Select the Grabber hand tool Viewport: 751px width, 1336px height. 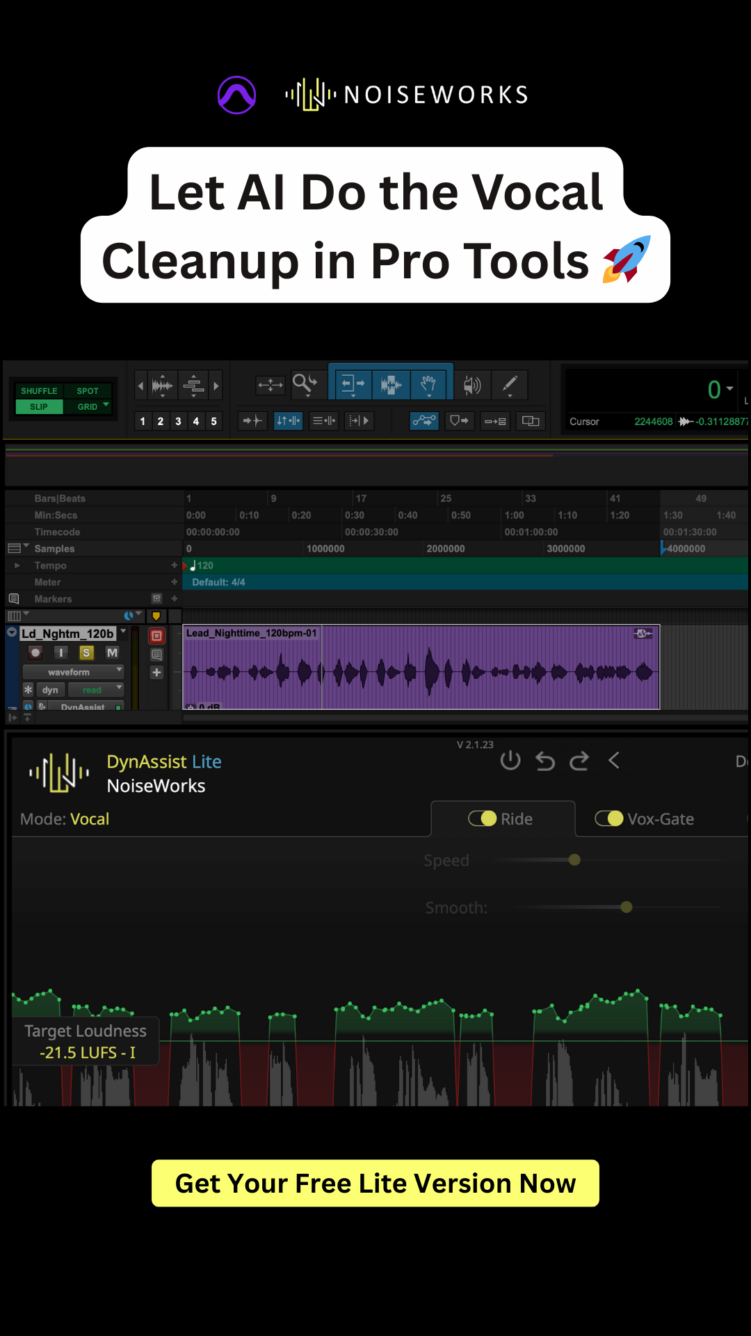tap(428, 384)
